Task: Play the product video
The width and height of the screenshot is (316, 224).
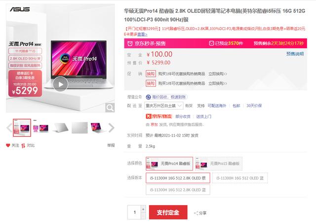Action: click(60, 84)
